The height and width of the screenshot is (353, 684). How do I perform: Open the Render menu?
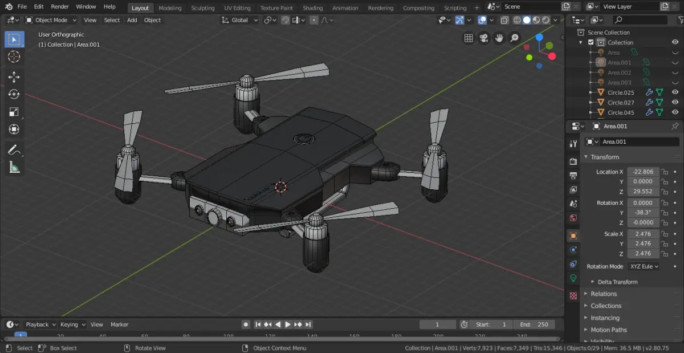click(60, 7)
